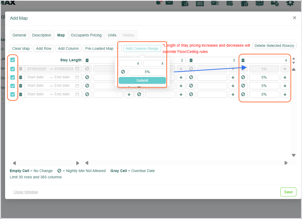This screenshot has width=302, height=219.
Task: Click the calendar icon in the 07/09/2025 row
Action: pos(77,69)
